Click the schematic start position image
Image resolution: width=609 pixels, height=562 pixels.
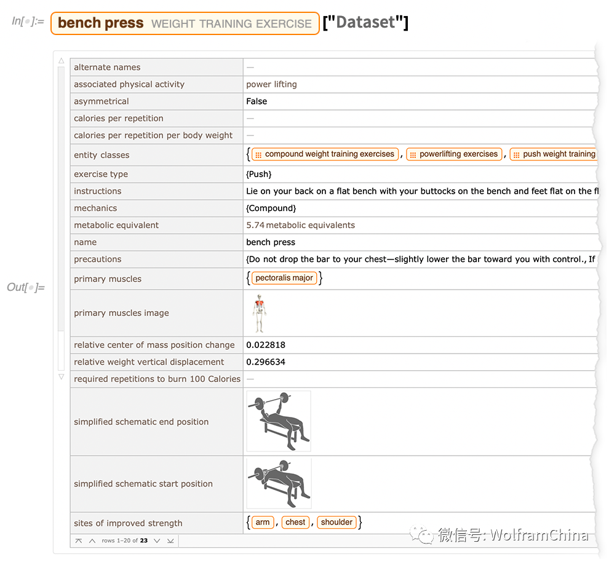pyautogui.click(x=279, y=483)
